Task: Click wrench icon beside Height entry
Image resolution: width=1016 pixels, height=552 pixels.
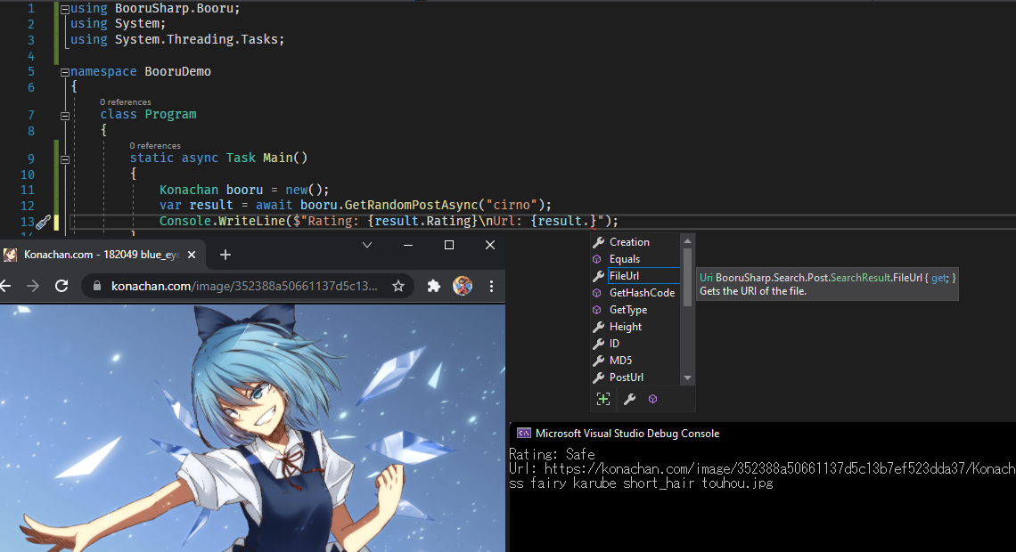Action: pos(599,326)
